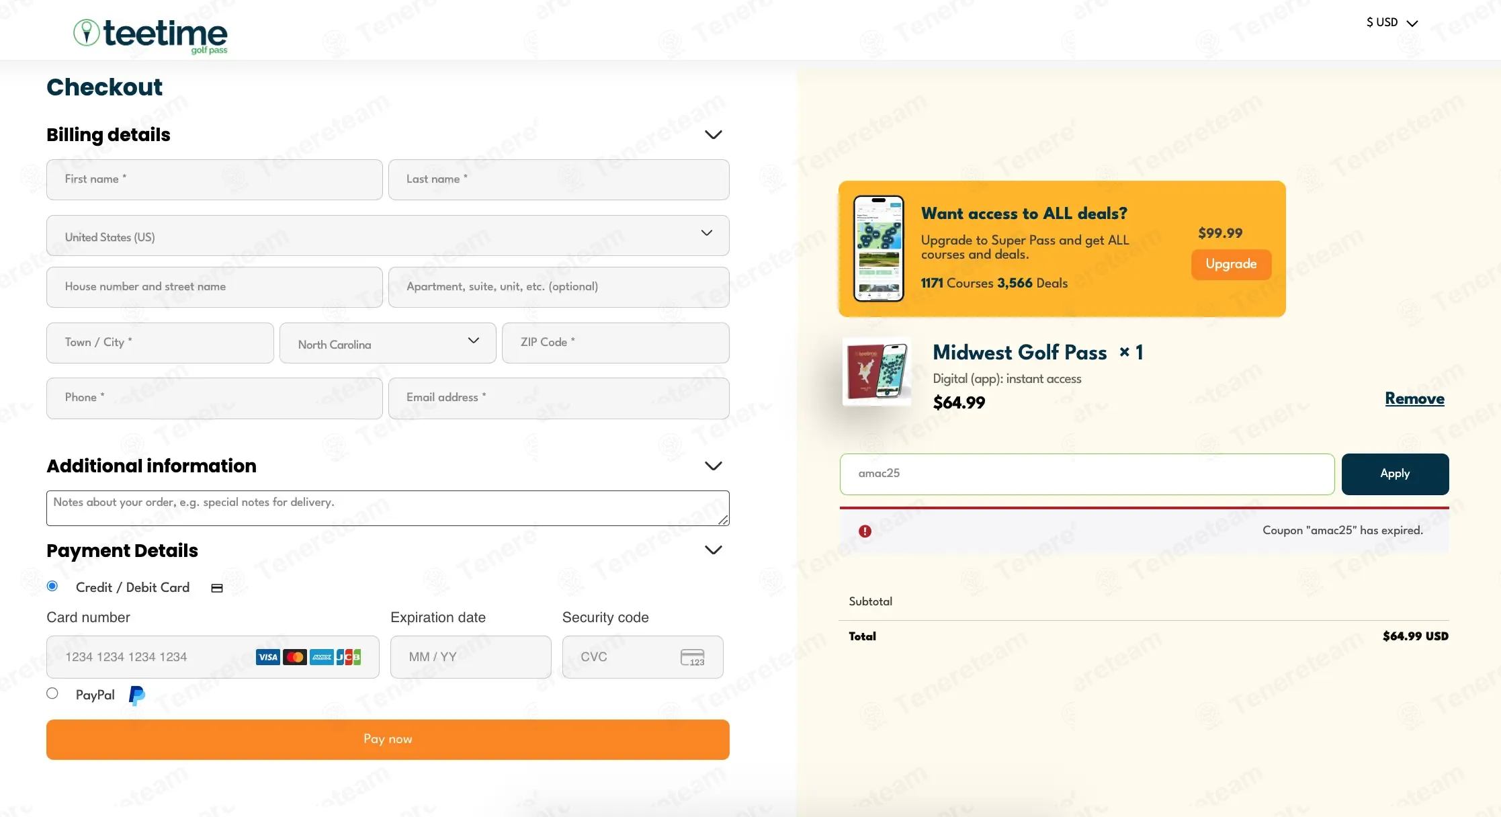Image resolution: width=1501 pixels, height=817 pixels.
Task: Click the $99.99 Super Pass price
Action: click(1220, 233)
